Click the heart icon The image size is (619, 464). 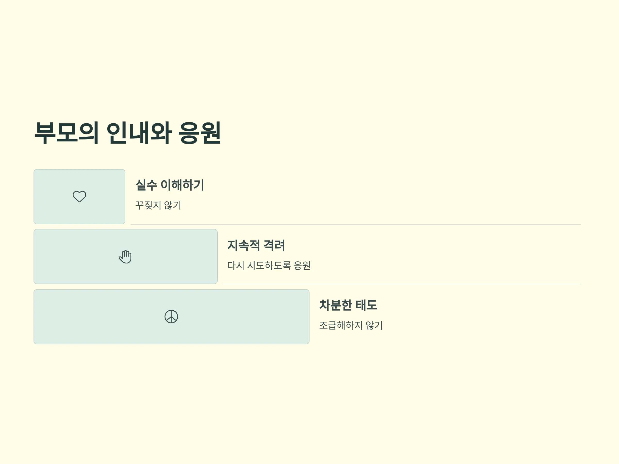pyautogui.click(x=79, y=196)
